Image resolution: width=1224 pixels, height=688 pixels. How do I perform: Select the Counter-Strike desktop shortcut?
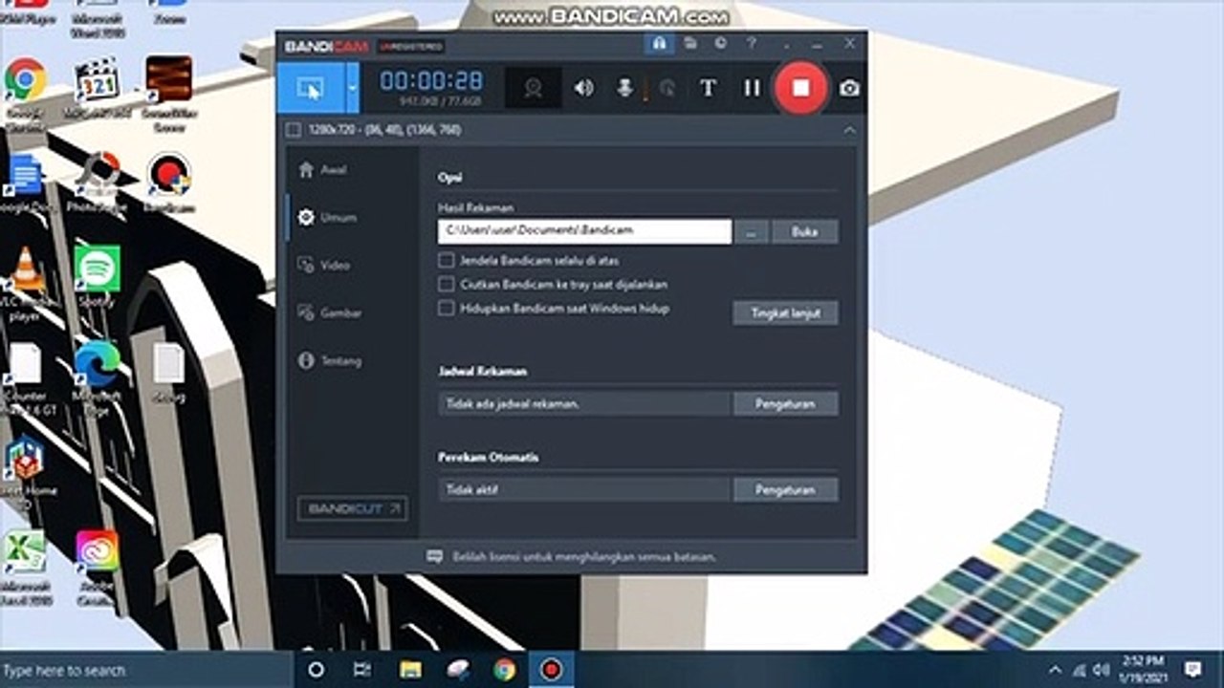tap(25, 378)
